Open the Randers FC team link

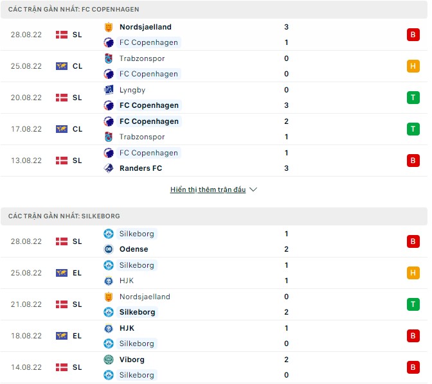click(141, 168)
